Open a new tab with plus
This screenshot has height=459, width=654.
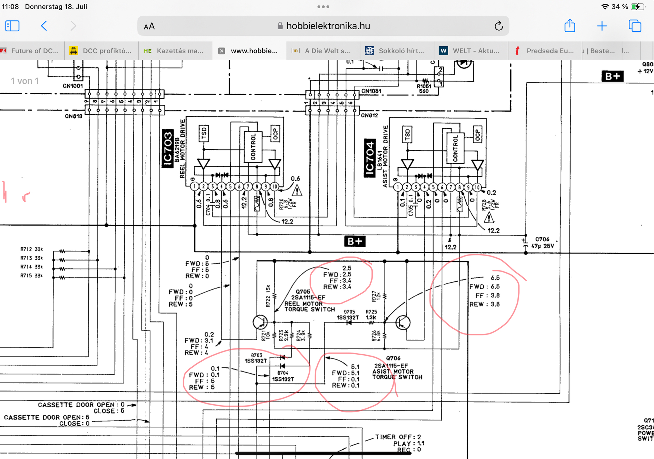[602, 26]
